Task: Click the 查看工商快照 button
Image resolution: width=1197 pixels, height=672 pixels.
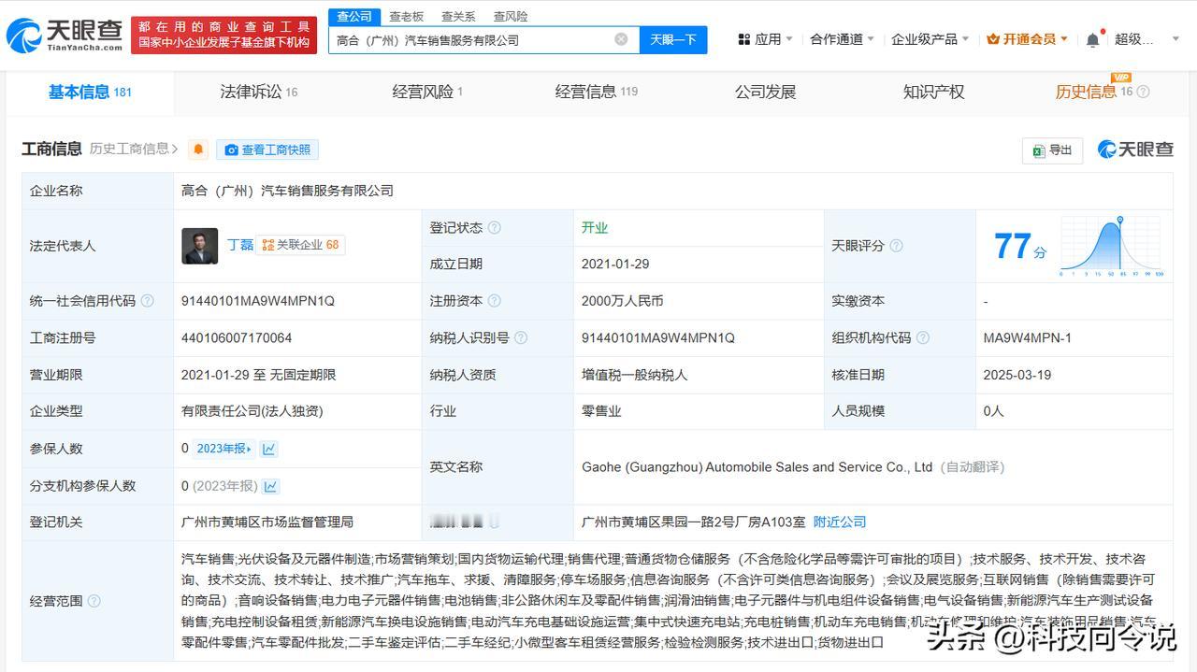Action: point(267,150)
